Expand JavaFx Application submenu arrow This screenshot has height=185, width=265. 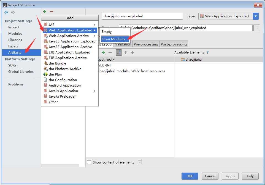pyautogui.click(x=95, y=91)
